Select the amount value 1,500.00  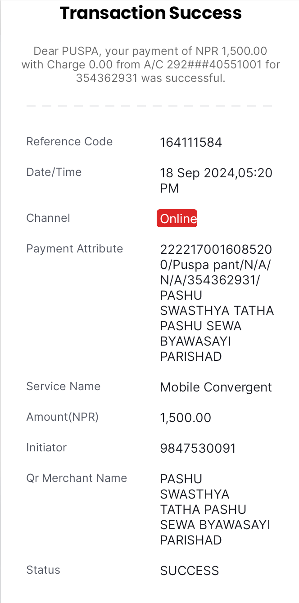point(186,418)
